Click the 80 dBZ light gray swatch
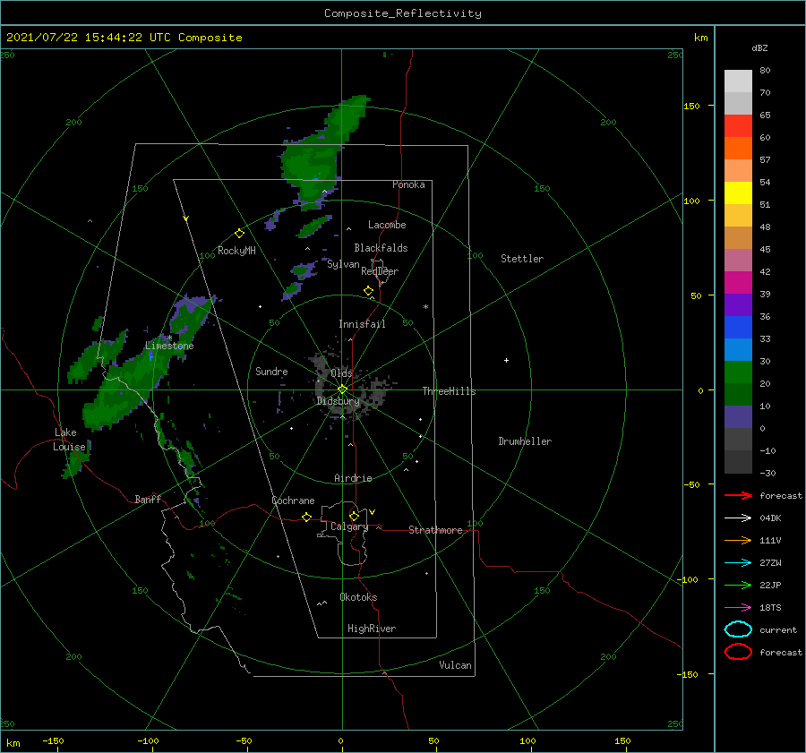Image resolution: width=806 pixels, height=753 pixels. (x=738, y=81)
